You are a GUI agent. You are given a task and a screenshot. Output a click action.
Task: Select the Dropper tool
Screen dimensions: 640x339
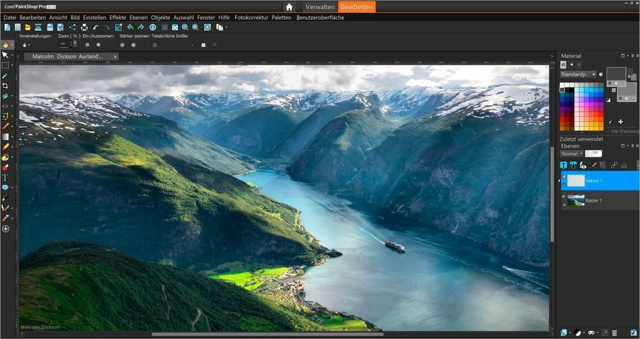(5, 75)
